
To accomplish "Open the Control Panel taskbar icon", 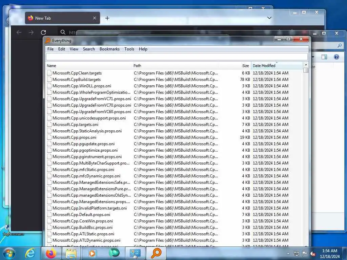I will [x=135, y=253].
